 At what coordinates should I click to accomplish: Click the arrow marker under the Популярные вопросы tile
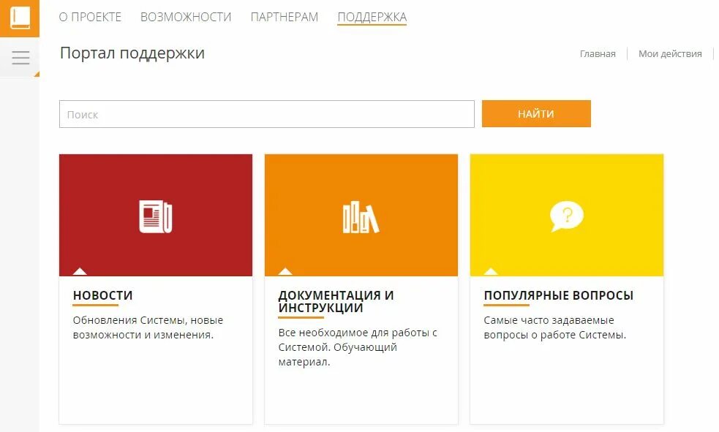pyautogui.click(x=490, y=271)
